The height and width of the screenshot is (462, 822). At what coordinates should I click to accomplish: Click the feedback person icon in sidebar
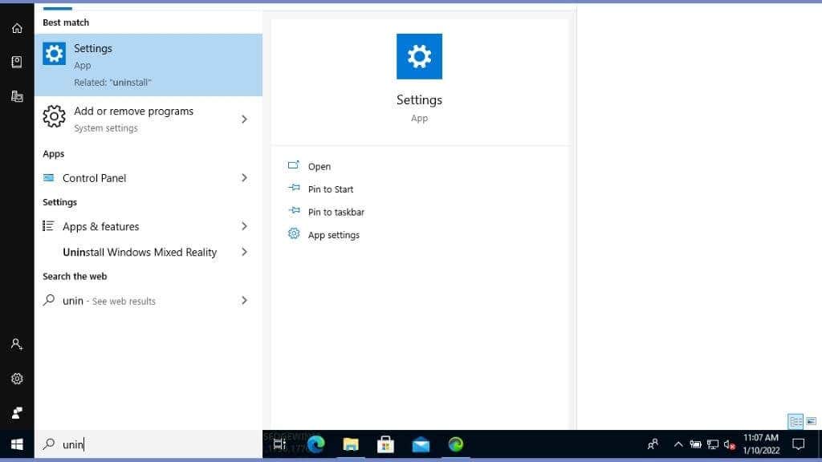(x=17, y=413)
